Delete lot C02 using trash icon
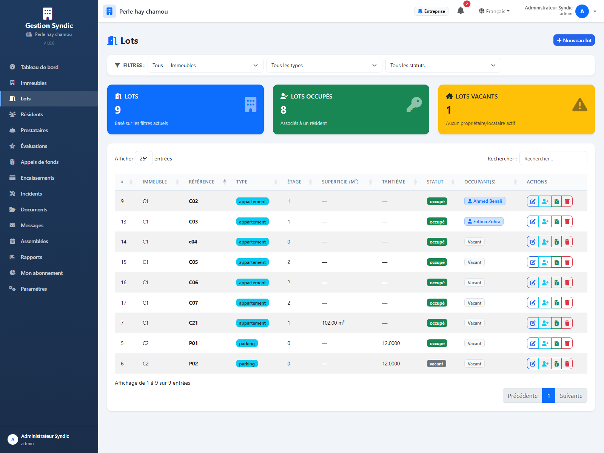604x453 pixels. coord(567,201)
